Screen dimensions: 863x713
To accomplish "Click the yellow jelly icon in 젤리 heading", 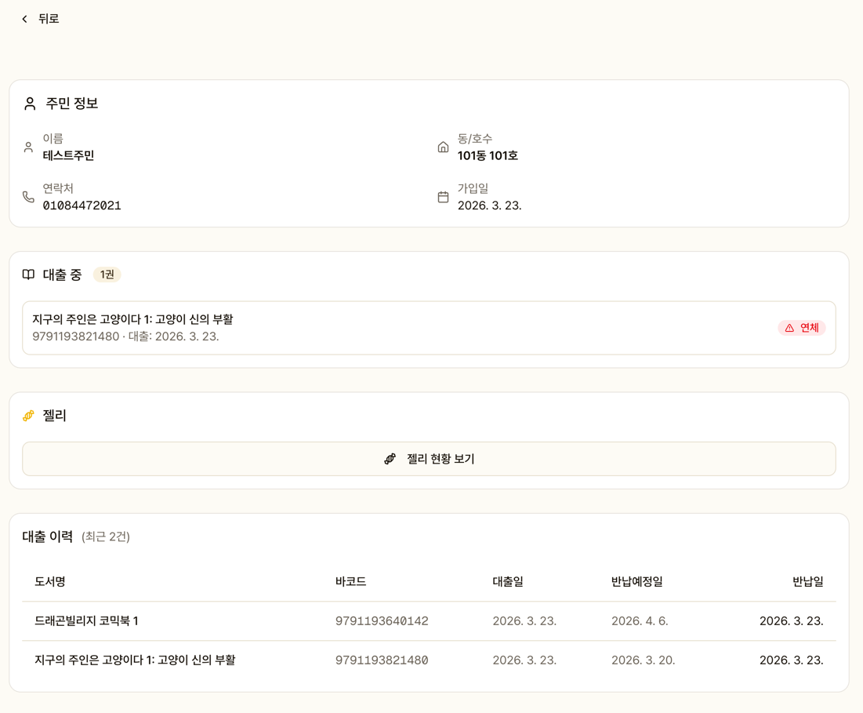I will (x=28, y=416).
